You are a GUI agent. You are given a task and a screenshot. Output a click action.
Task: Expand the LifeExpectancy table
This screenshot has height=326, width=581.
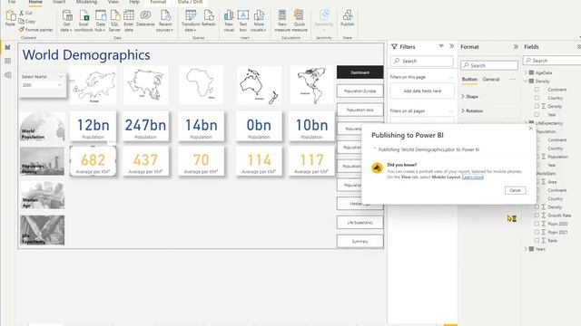(526, 123)
